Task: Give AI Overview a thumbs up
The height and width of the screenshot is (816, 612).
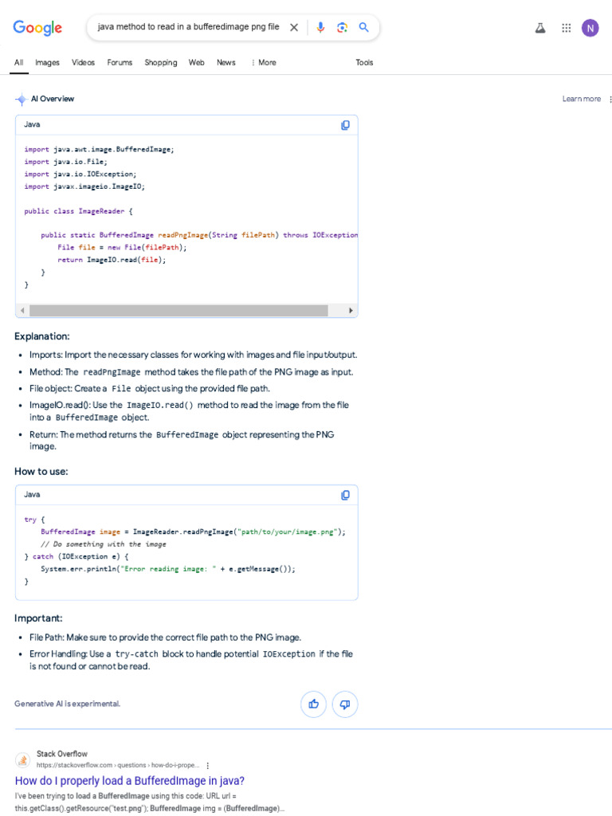Action: point(313,704)
